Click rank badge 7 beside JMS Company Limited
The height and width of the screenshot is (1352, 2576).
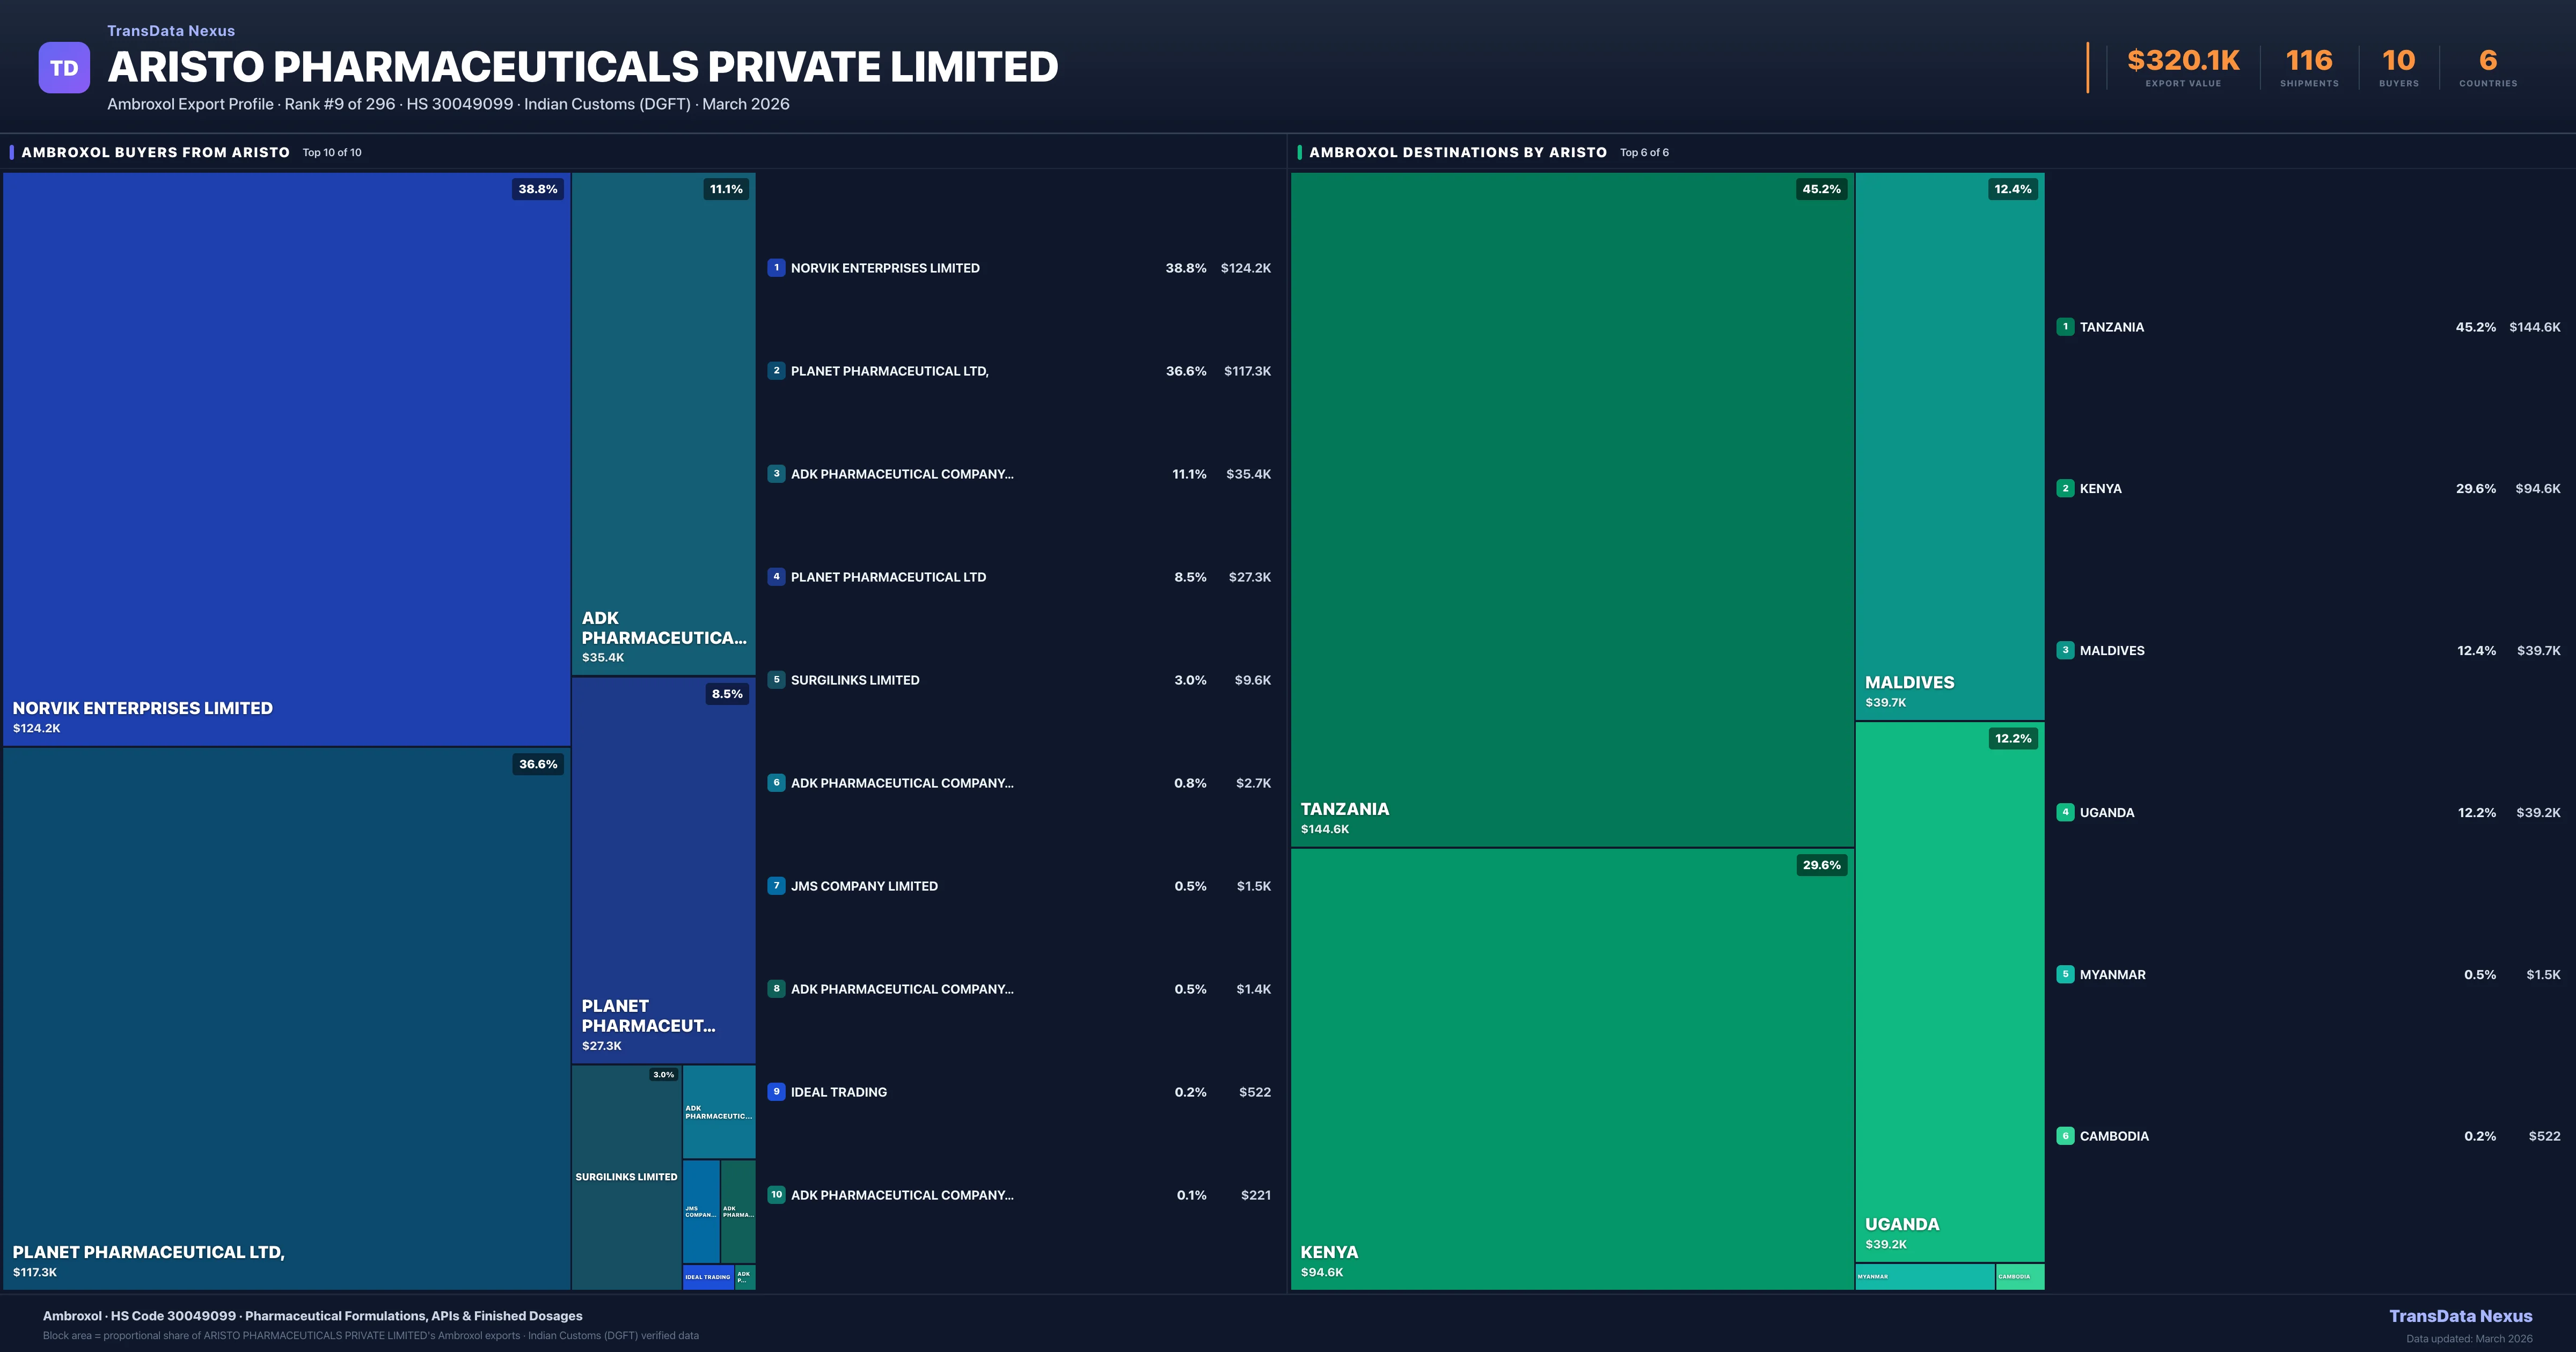click(776, 885)
